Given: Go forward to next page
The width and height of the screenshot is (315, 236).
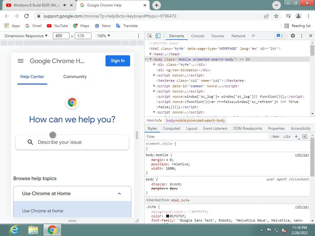Looking at the screenshot, I should click(x=17, y=16).
